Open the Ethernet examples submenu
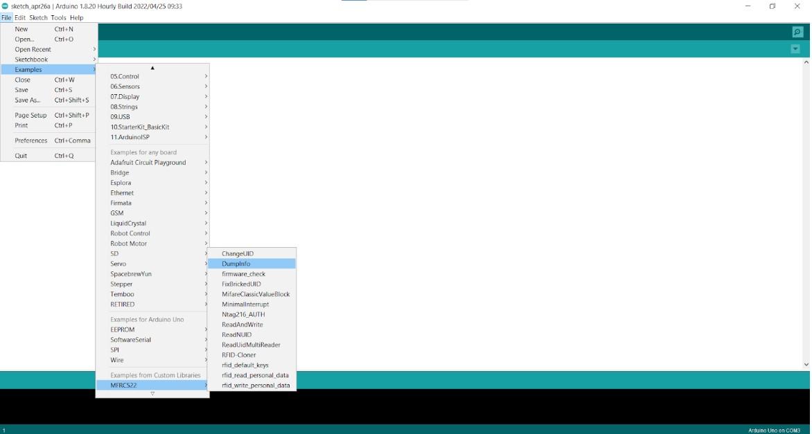The height and width of the screenshot is (434, 812). [152, 193]
